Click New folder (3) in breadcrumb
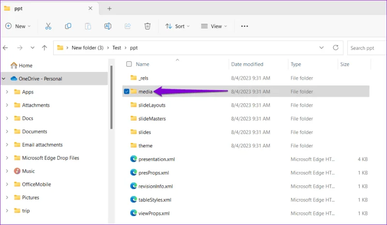 tap(88, 48)
